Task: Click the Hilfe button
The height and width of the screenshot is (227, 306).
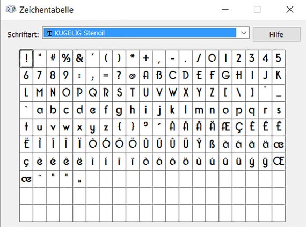Action: pos(276,34)
